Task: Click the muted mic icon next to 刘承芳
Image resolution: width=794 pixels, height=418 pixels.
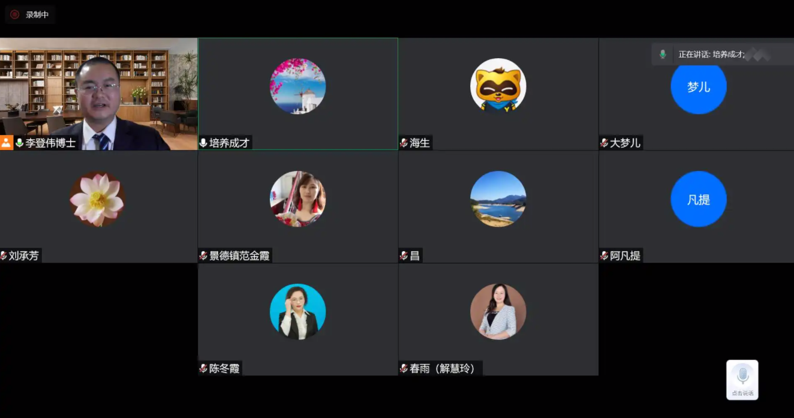Action: (x=4, y=255)
